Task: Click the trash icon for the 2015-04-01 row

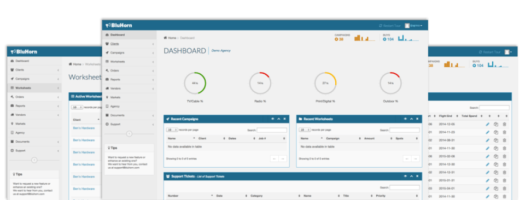Action: point(505,189)
